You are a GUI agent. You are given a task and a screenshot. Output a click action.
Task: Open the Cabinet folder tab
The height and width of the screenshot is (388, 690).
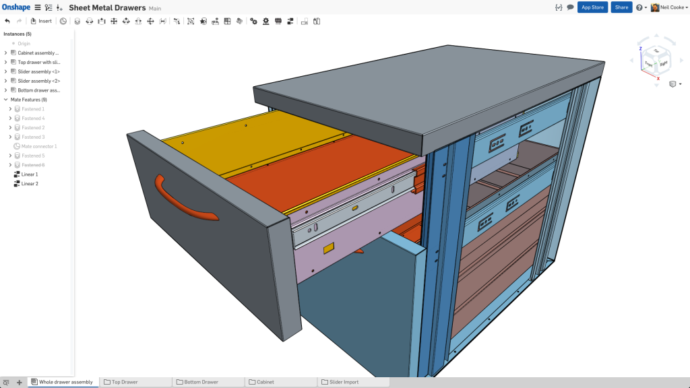click(x=282, y=383)
